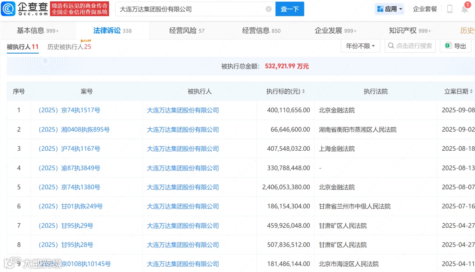Select amount 330,788,448.00 cell
The height and width of the screenshot is (272, 475).
[289, 168]
